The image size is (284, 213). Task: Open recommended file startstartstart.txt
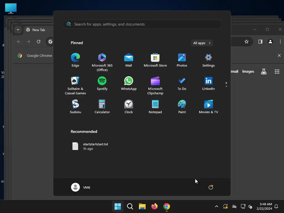tap(90, 146)
